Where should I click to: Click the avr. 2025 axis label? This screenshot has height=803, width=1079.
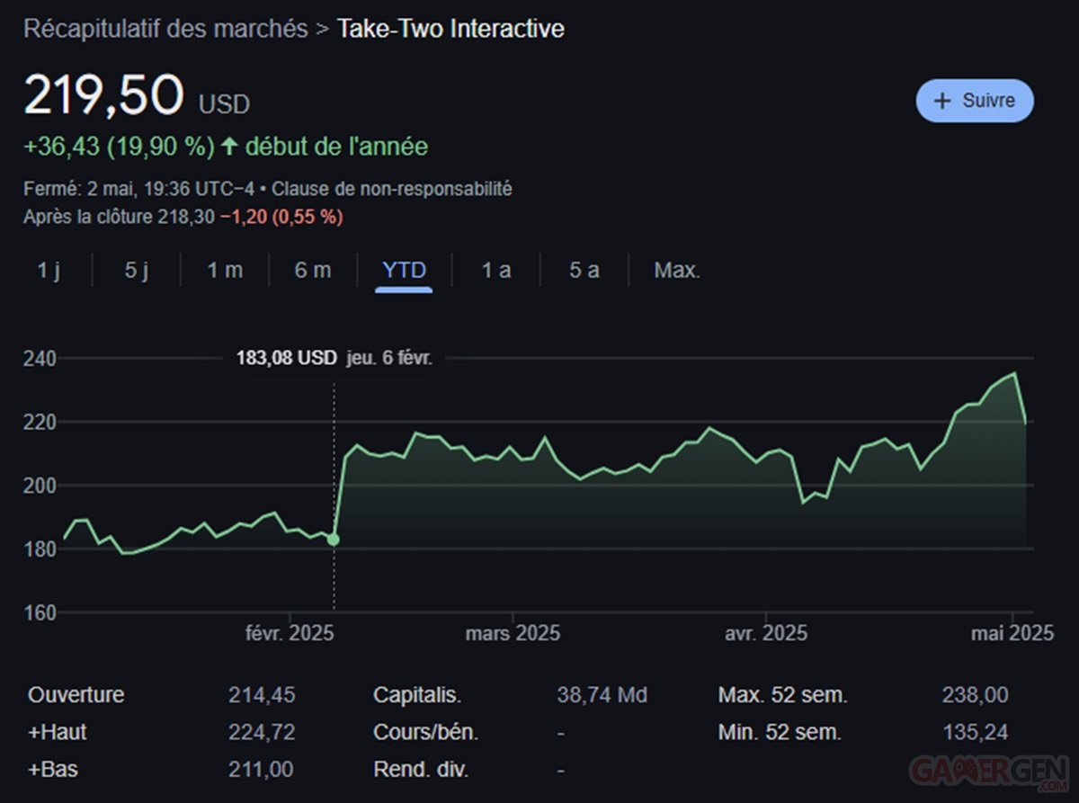click(766, 633)
